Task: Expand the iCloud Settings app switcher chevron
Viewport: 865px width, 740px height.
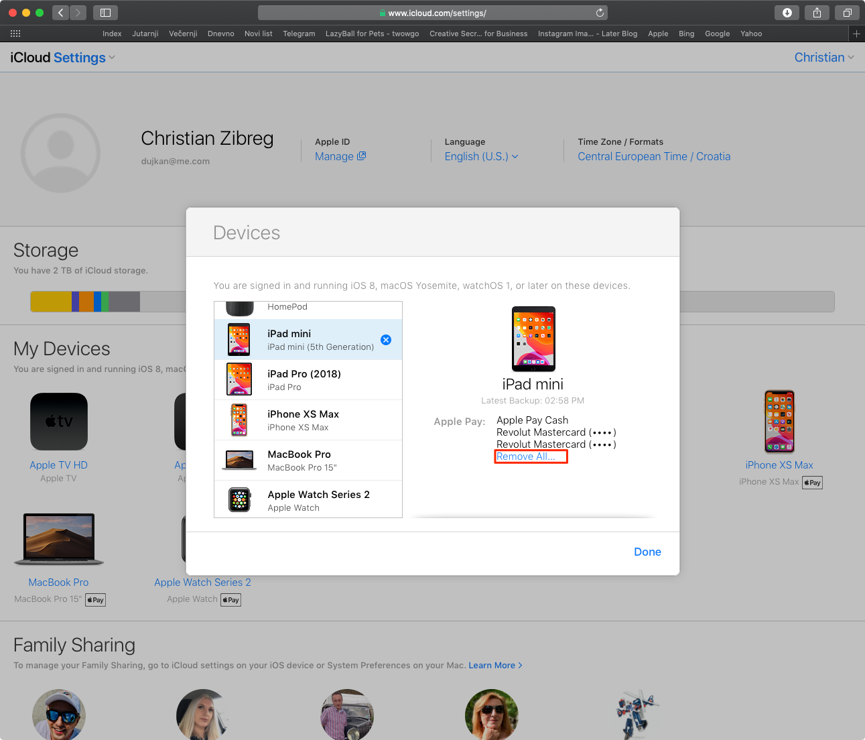Action: pyautogui.click(x=112, y=58)
